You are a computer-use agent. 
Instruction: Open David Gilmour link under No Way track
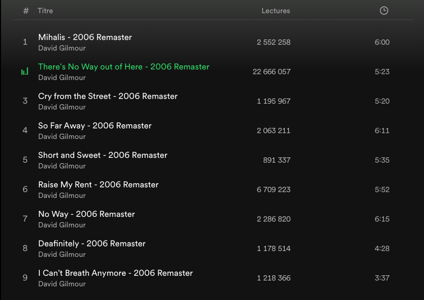click(62, 225)
